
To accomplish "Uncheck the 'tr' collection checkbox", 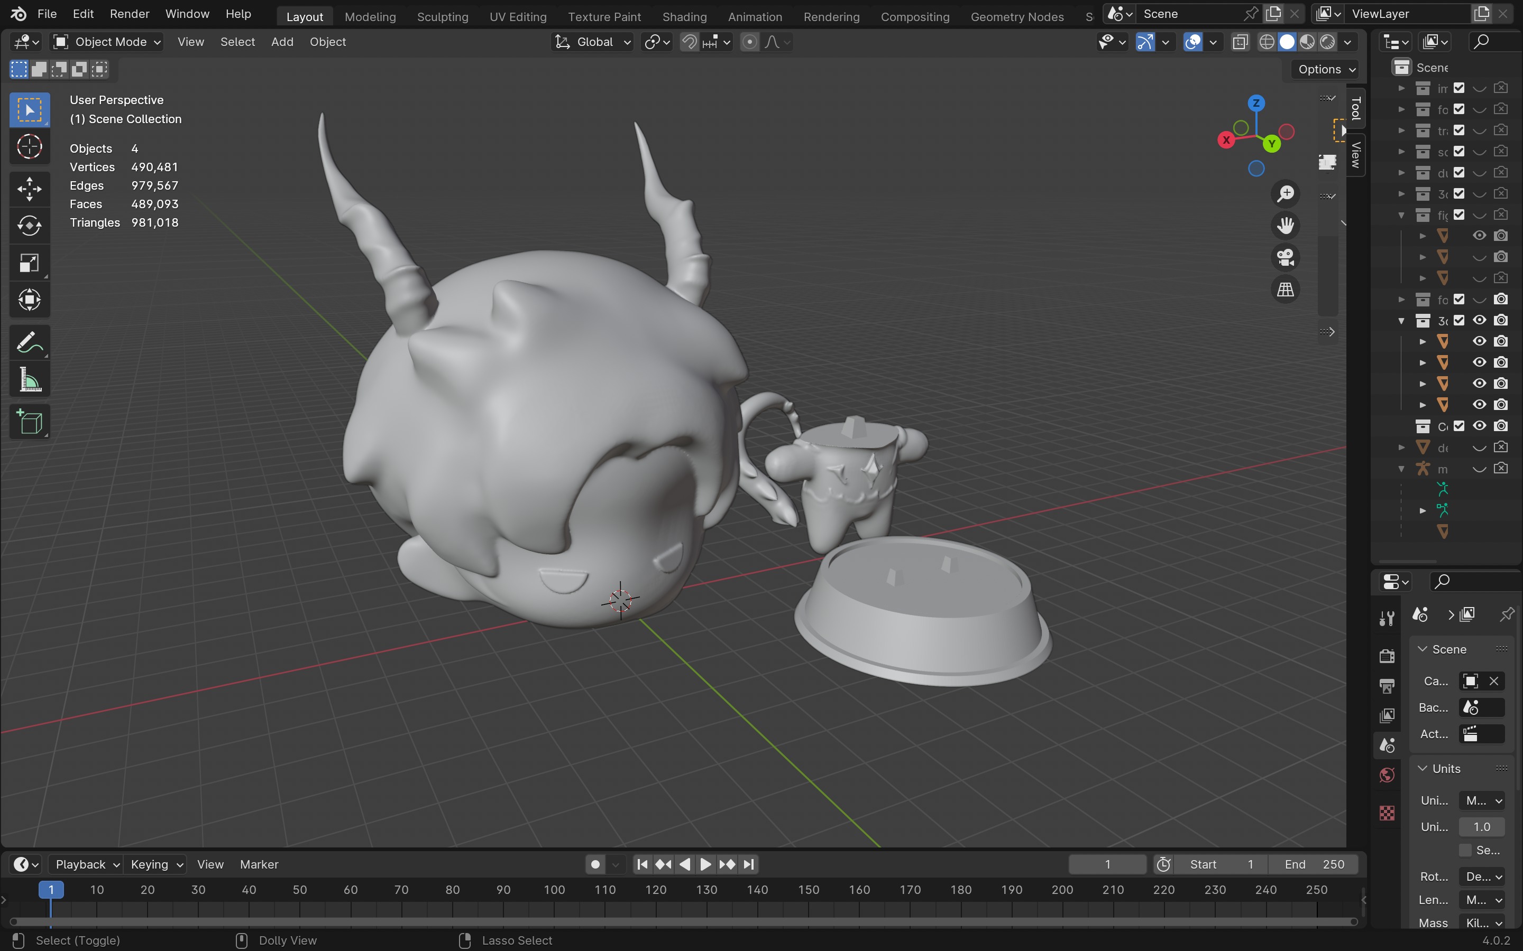I will click(x=1459, y=130).
